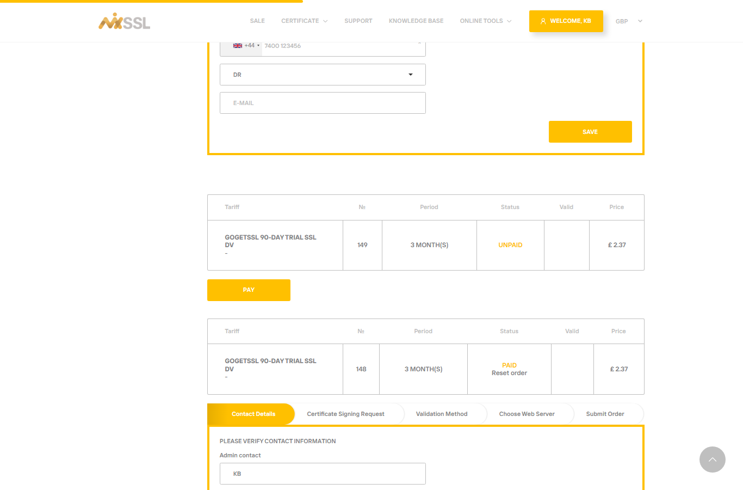Viewport: 743px width, 490px height.
Task: Click the £ 2.37 price of order 148
Action: 619,369
